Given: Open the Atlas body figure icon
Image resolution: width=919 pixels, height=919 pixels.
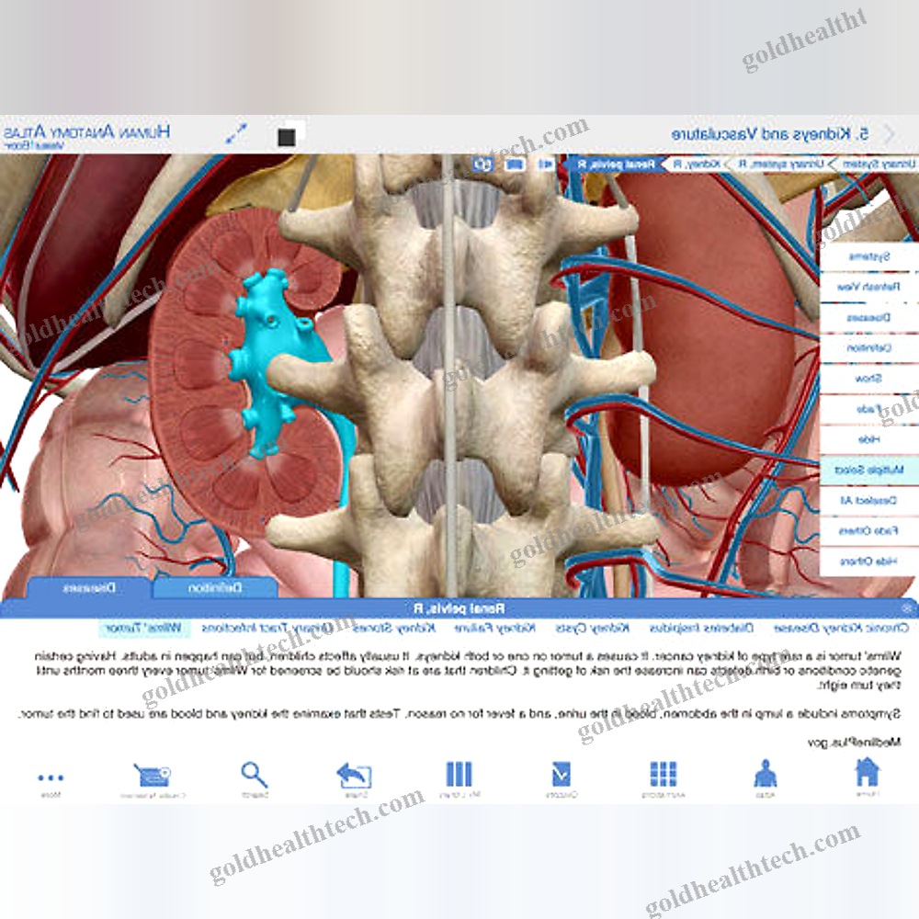Looking at the screenshot, I should pyautogui.click(x=765, y=774).
